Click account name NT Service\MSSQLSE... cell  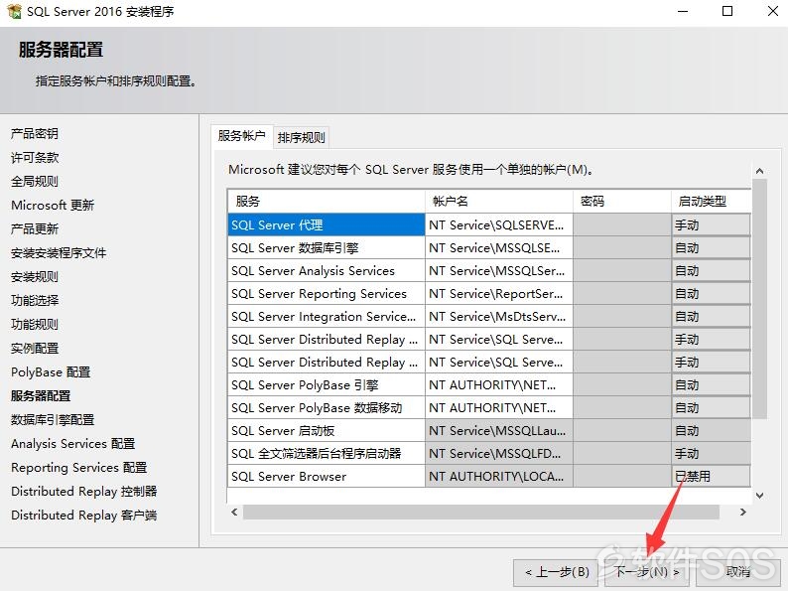[x=499, y=248]
